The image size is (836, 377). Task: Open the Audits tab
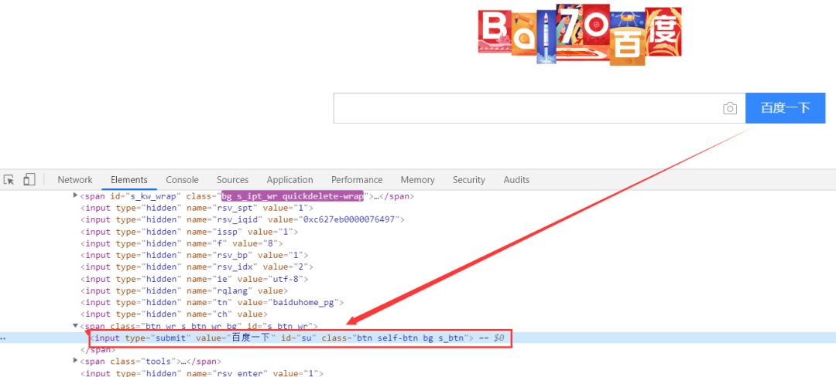pos(516,180)
